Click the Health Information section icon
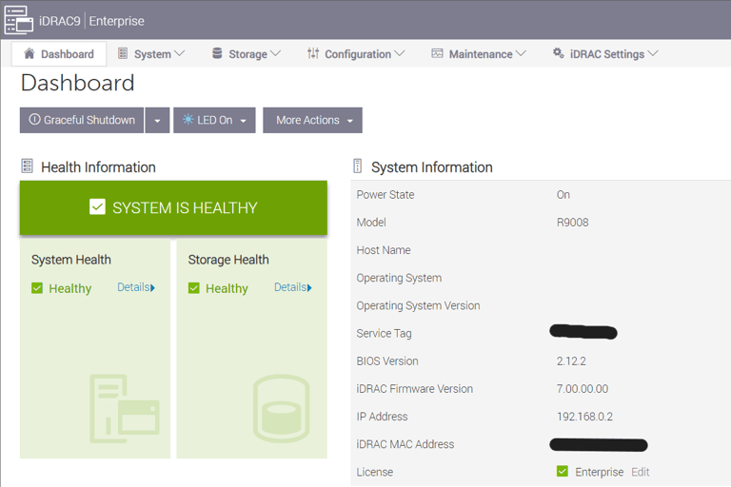This screenshot has height=487, width=731. 27,166
